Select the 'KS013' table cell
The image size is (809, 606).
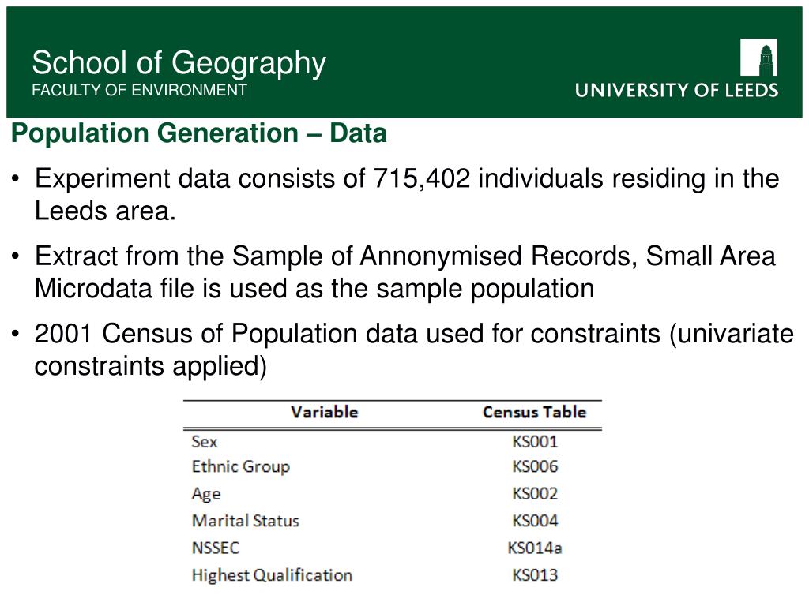[x=535, y=575]
